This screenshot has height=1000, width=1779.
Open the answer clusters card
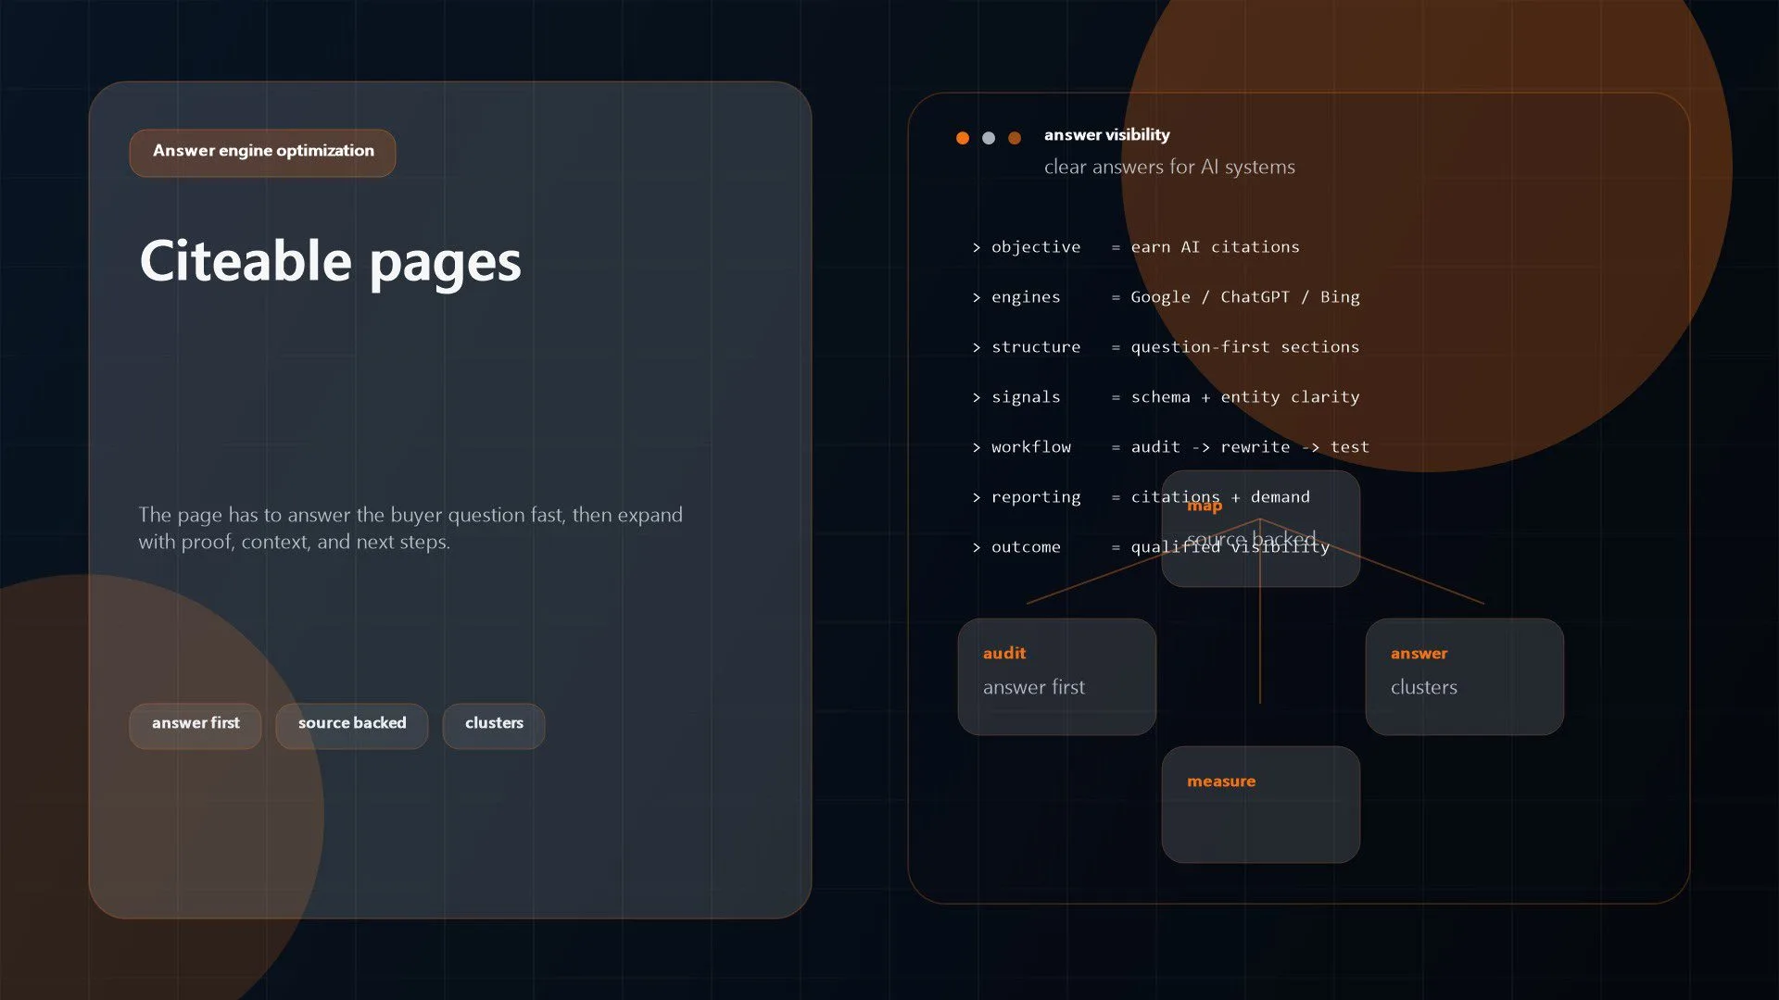pyautogui.click(x=1465, y=677)
